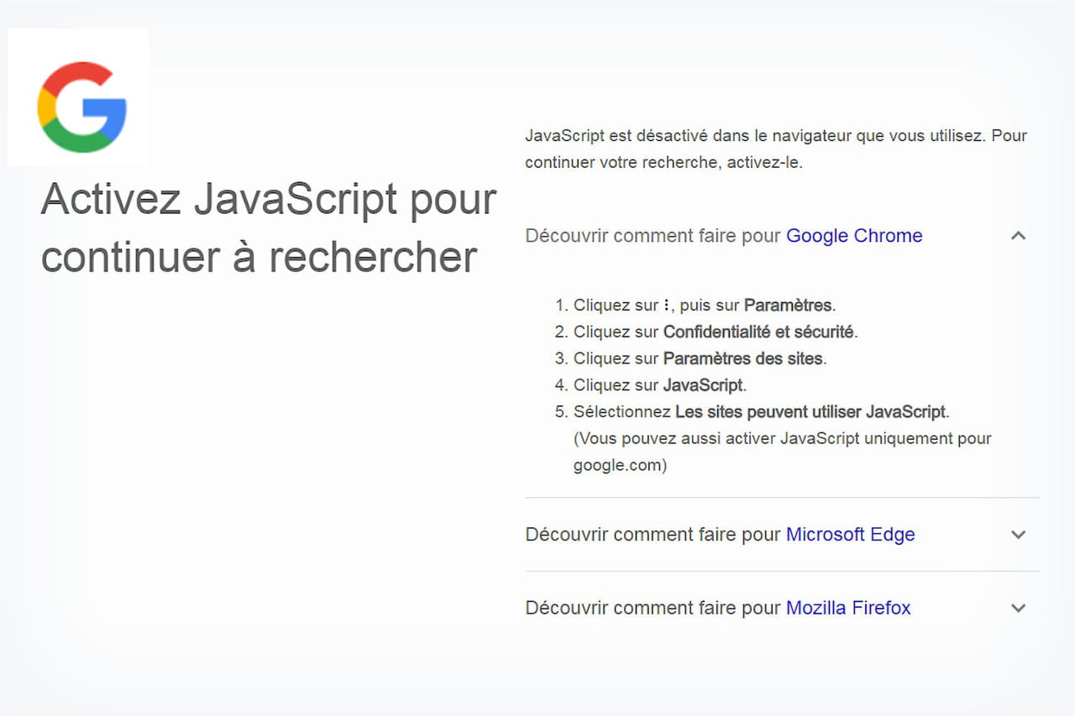
Task: Expand the Microsoft Edge instructions chevron
Action: (1018, 535)
